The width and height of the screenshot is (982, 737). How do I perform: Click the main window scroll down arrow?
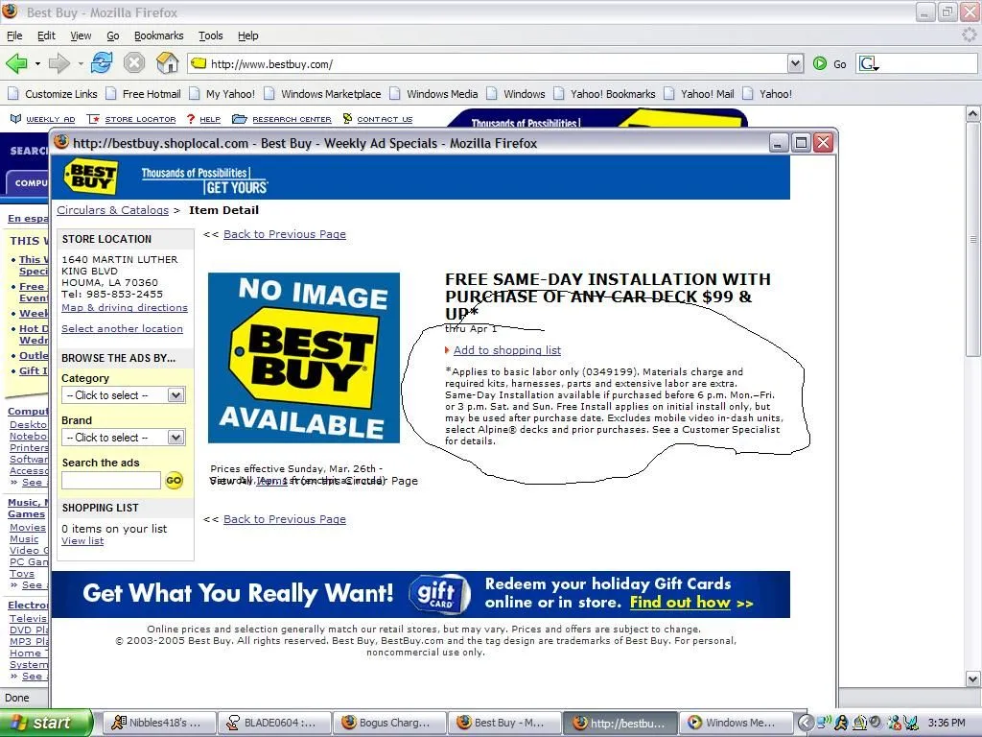pyautogui.click(x=972, y=678)
